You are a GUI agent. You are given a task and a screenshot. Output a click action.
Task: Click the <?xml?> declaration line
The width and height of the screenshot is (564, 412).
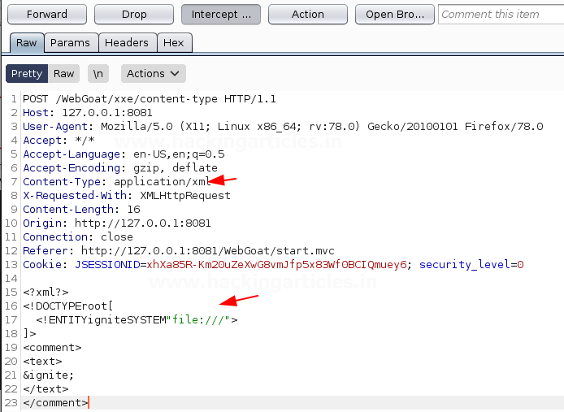pos(46,293)
